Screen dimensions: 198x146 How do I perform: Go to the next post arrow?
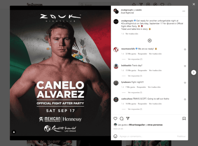tap(193, 73)
